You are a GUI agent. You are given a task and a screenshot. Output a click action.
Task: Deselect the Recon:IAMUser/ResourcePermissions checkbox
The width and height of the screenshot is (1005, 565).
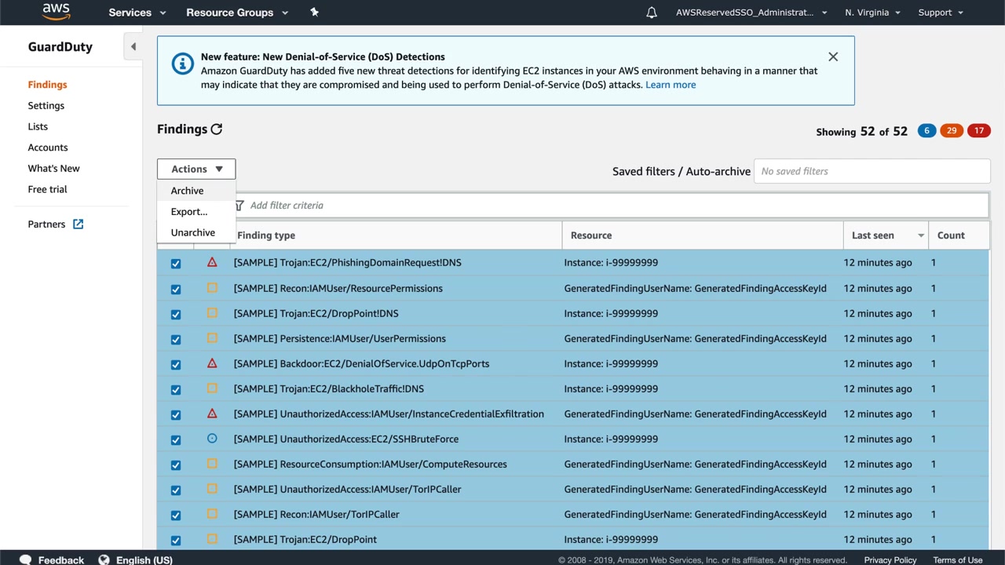tap(176, 289)
